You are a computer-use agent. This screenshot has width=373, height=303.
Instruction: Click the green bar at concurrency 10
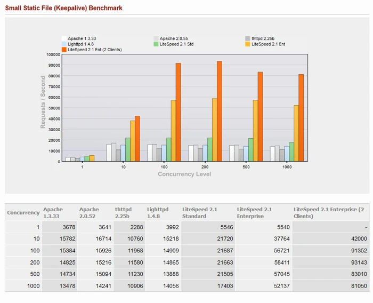click(128, 149)
